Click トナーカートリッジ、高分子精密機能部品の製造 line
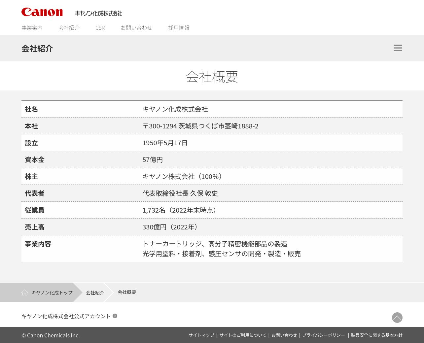 coord(215,244)
